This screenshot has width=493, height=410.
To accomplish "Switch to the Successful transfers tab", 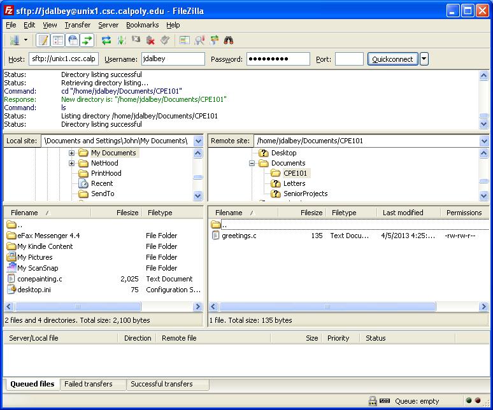I will 162,384.
